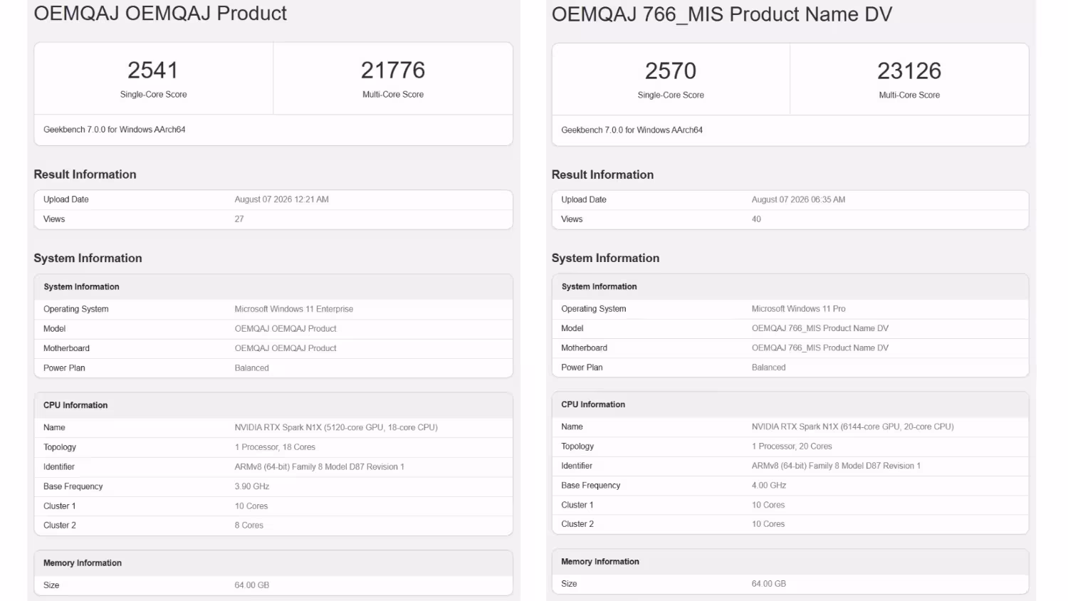
Task: Click the 'Upload Date' label beside the 12:21 AM date
Action: click(x=66, y=199)
